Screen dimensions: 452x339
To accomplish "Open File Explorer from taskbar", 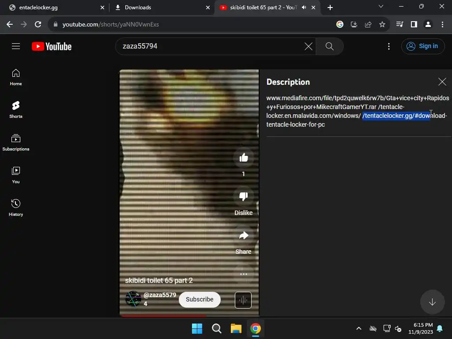I will (x=236, y=328).
